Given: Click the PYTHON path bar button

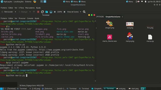Looking at the screenshot, I should pyautogui.click(x=100, y=17).
